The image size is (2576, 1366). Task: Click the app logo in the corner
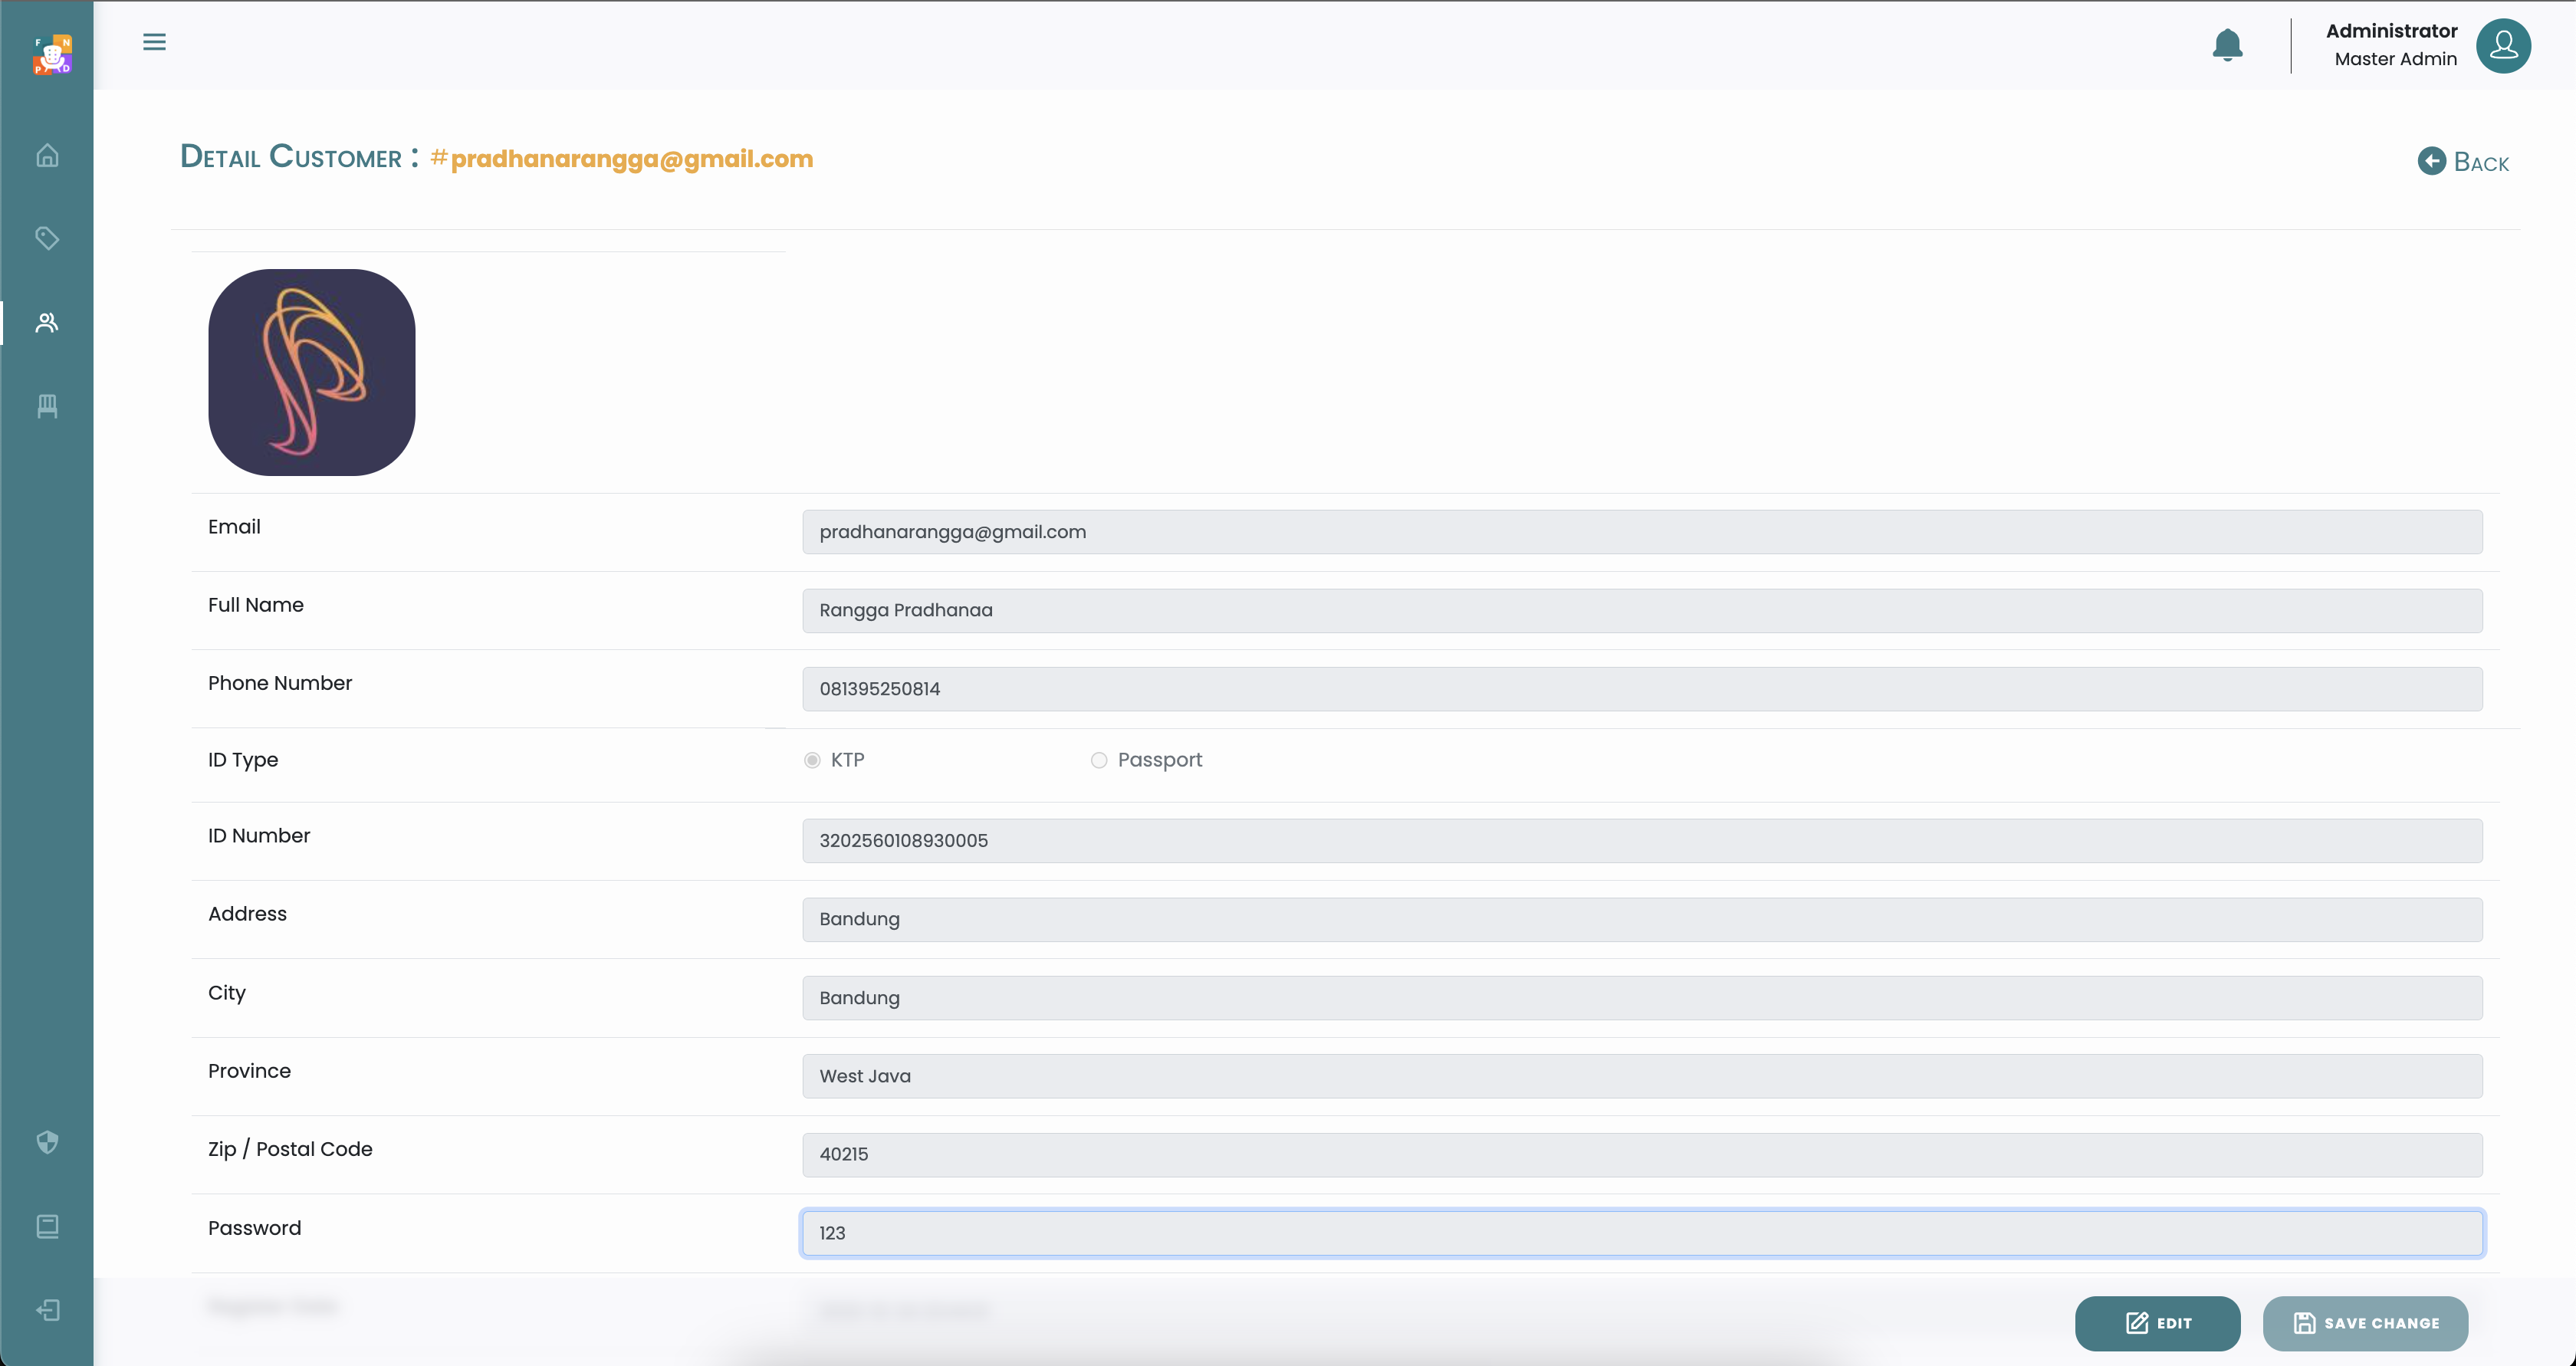click(52, 55)
